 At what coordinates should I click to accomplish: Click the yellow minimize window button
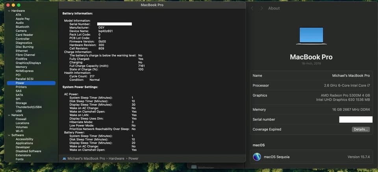[x=13, y=5]
